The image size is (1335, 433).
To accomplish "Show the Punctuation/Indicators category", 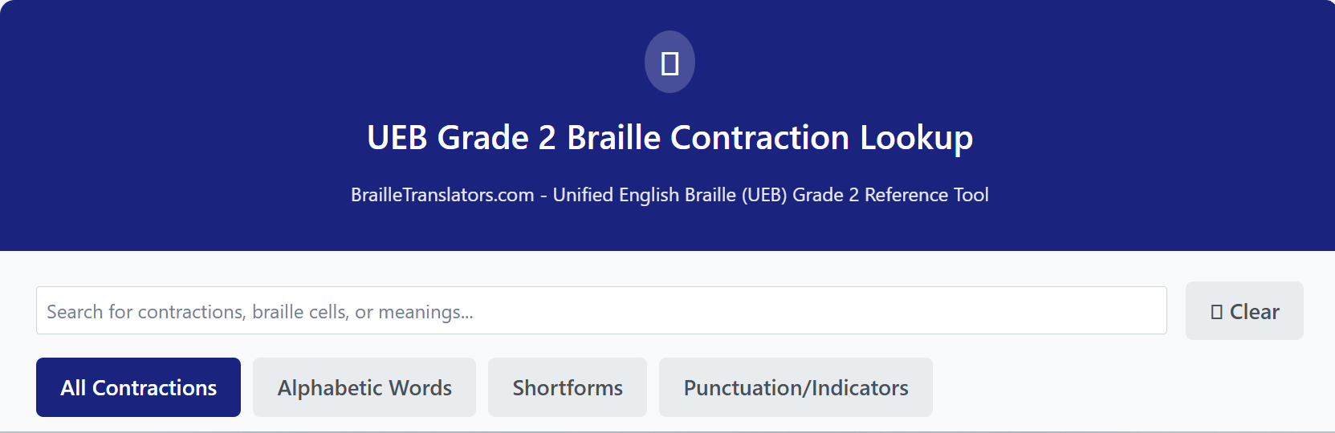I will 796,387.
